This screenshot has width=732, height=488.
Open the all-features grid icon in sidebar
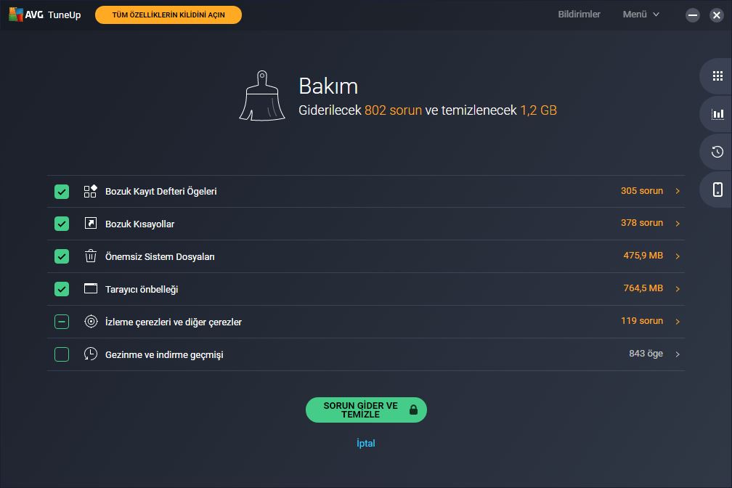pyautogui.click(x=717, y=76)
